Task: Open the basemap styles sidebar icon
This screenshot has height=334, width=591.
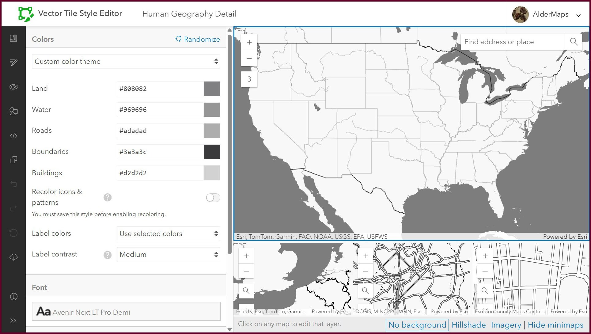Action: coord(13,38)
